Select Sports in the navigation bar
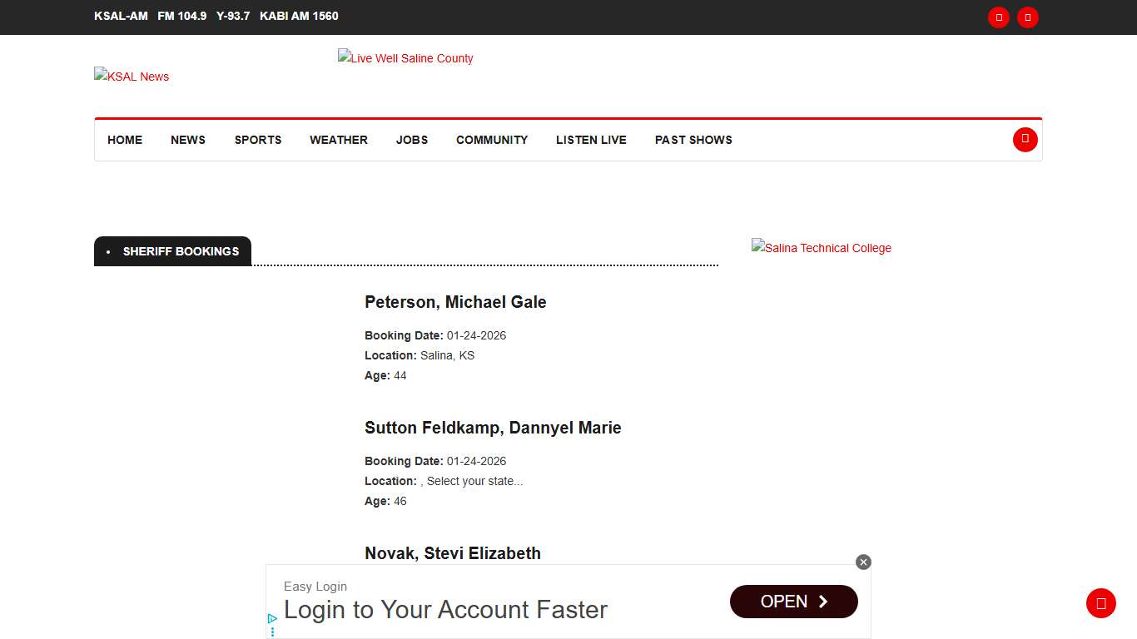 258,140
